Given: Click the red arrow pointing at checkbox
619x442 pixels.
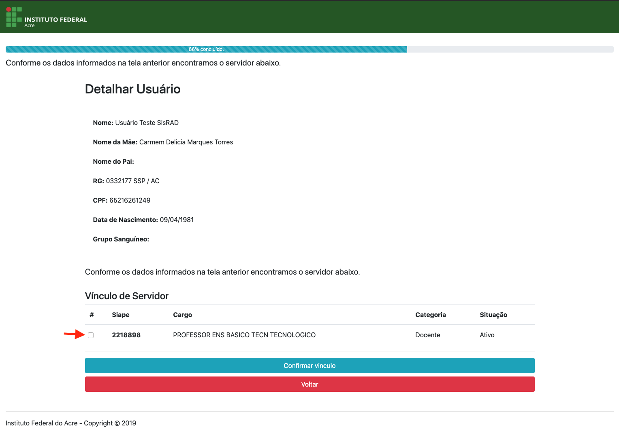Looking at the screenshot, I should click(74, 334).
